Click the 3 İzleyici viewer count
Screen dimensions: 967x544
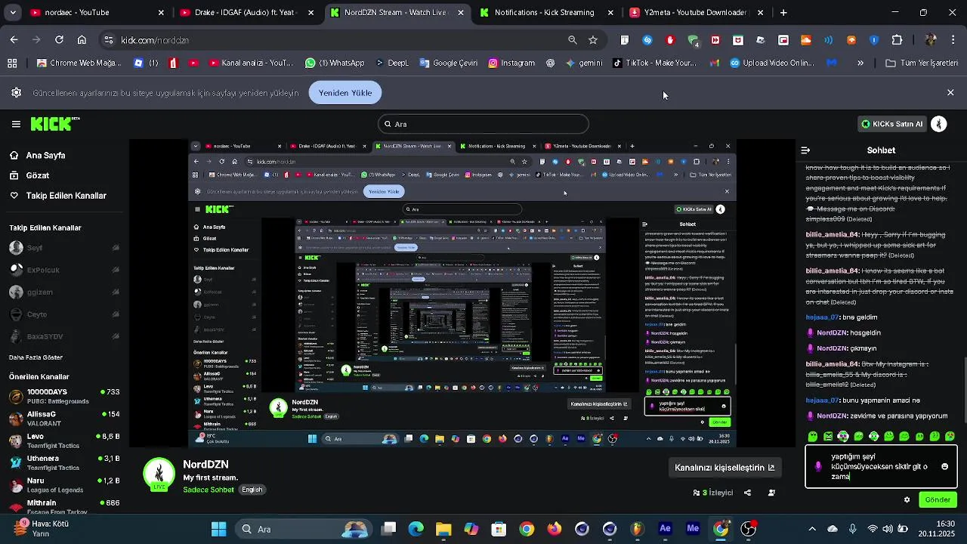pos(713,493)
